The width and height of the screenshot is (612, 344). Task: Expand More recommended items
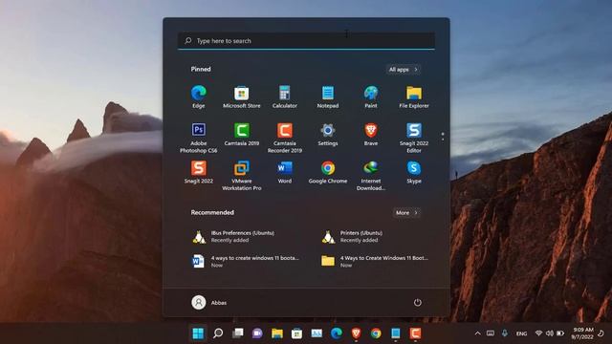pos(406,213)
